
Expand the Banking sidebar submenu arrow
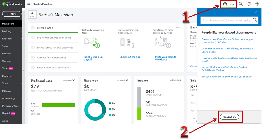click(21, 31)
